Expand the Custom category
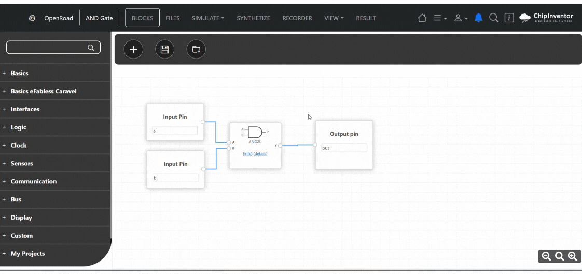 (55, 236)
